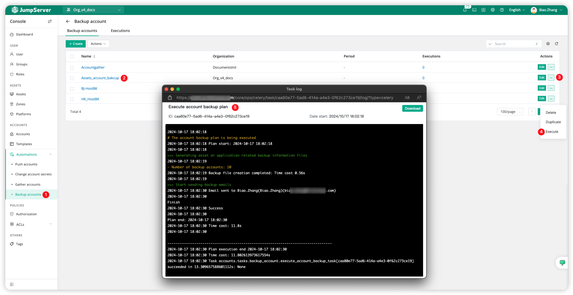Edit the Assets_account_bakcup backup plan
Screen dimensions: 573x295
[542, 78]
